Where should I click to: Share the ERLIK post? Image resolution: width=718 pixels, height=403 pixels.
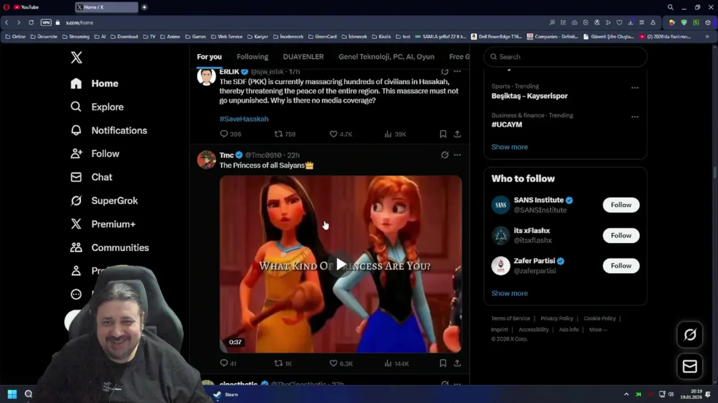pos(457,134)
